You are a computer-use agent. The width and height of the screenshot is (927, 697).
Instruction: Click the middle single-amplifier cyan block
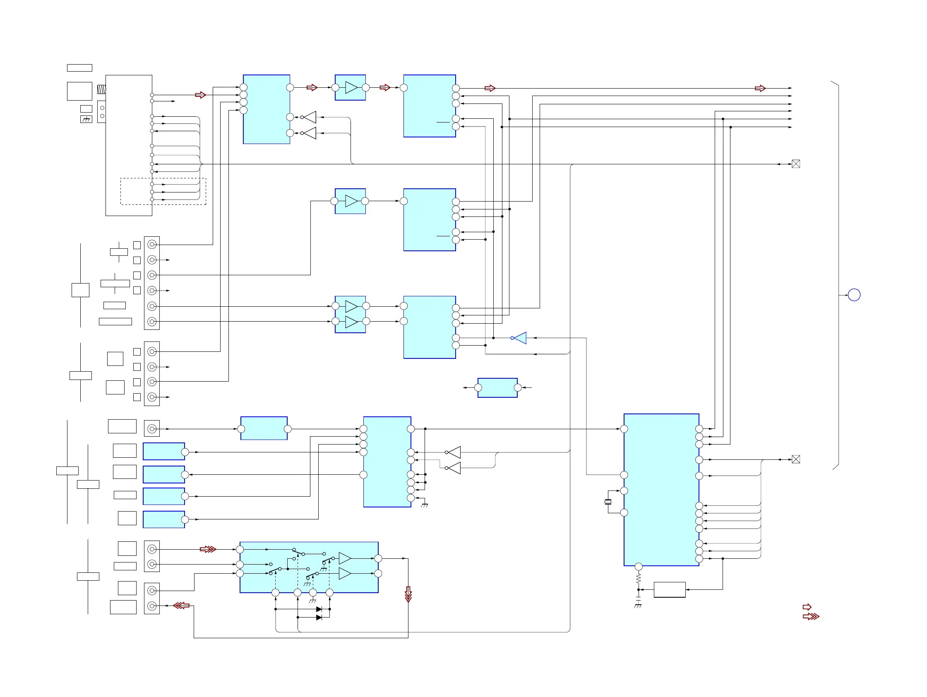351,201
